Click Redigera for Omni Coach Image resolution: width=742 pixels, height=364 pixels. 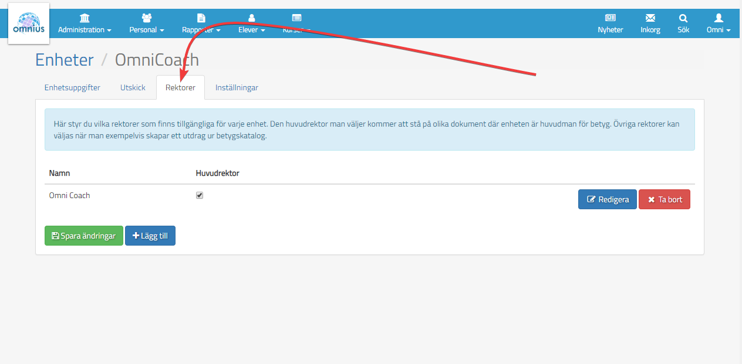click(608, 199)
